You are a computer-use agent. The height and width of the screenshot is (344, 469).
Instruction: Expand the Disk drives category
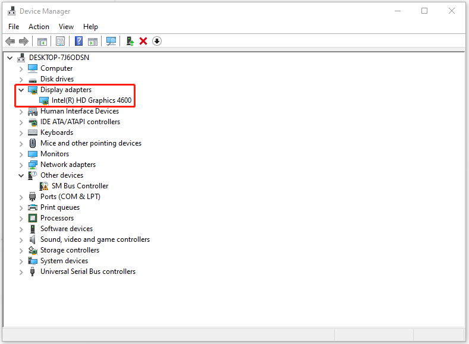click(x=21, y=80)
